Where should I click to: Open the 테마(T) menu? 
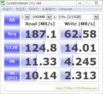click(x=34, y=9)
